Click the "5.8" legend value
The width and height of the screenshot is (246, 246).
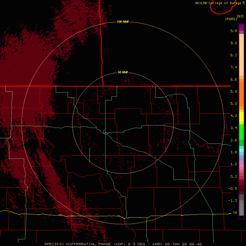pos(234,92)
